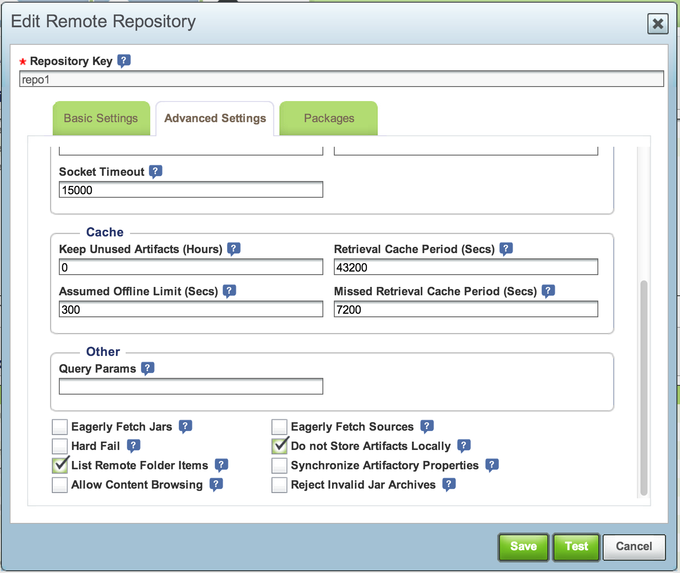Disable List Remote Folder Items checkbox
Viewport: 680px width, 573px height.
60,465
